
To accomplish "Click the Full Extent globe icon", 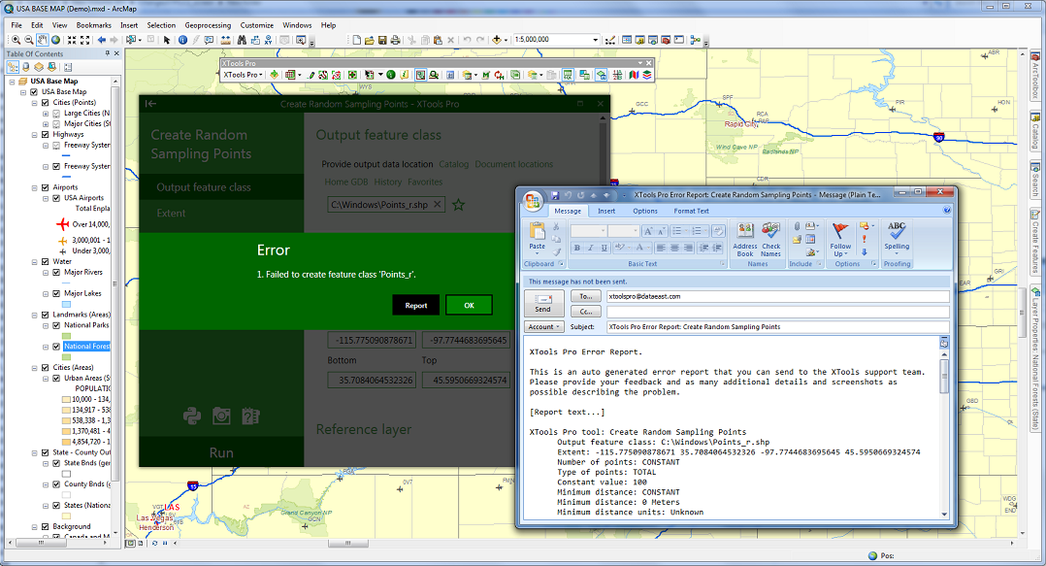I will [x=55, y=40].
